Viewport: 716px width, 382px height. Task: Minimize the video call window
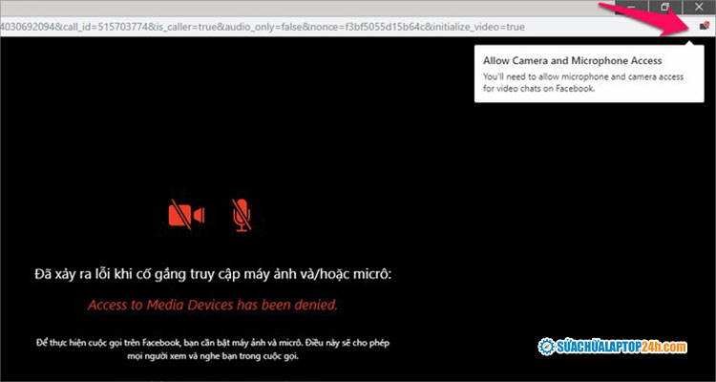[631, 7]
